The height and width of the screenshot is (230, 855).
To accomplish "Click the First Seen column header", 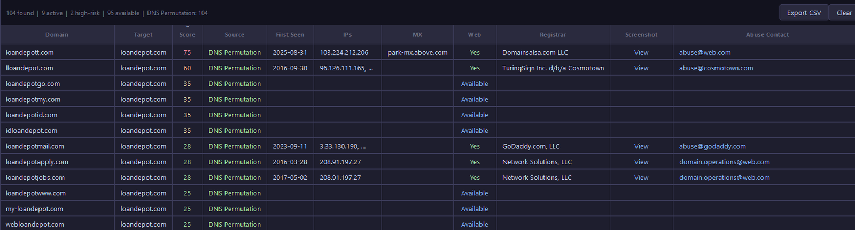I will [x=290, y=34].
